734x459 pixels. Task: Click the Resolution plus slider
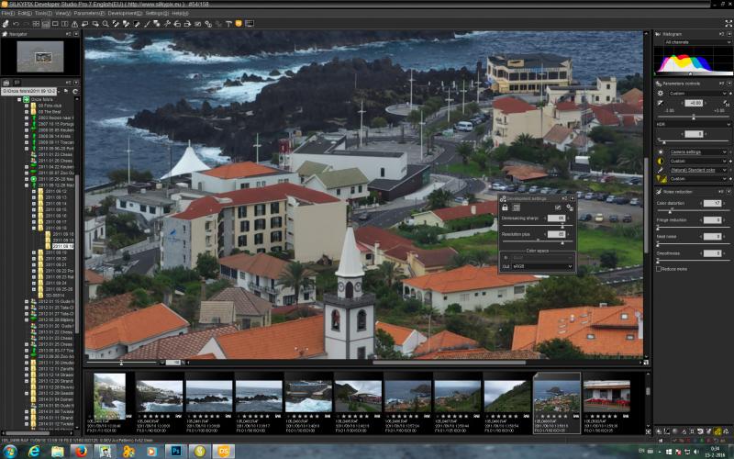[x=537, y=241]
